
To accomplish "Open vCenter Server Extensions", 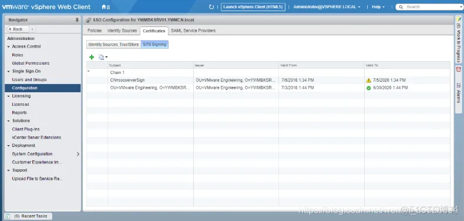I will click(x=36, y=138).
